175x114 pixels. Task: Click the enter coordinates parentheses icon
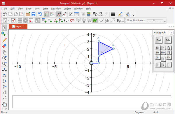[66, 20]
